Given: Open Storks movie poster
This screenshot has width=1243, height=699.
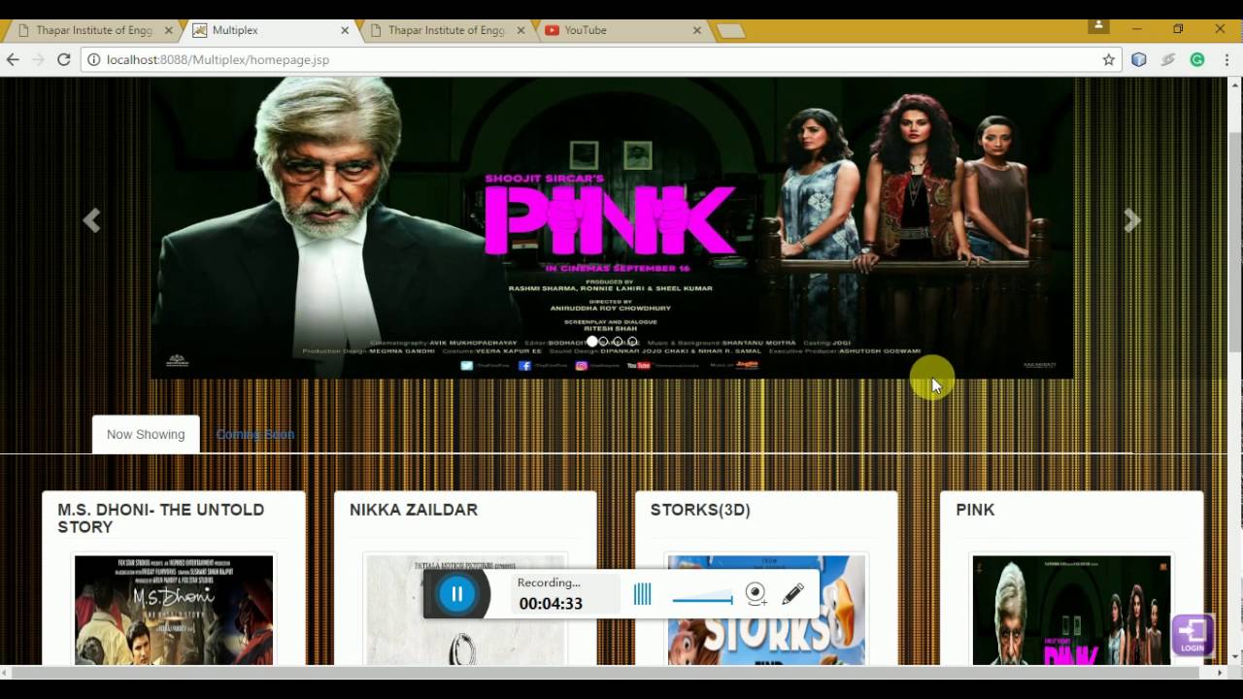Looking at the screenshot, I should 766,610.
